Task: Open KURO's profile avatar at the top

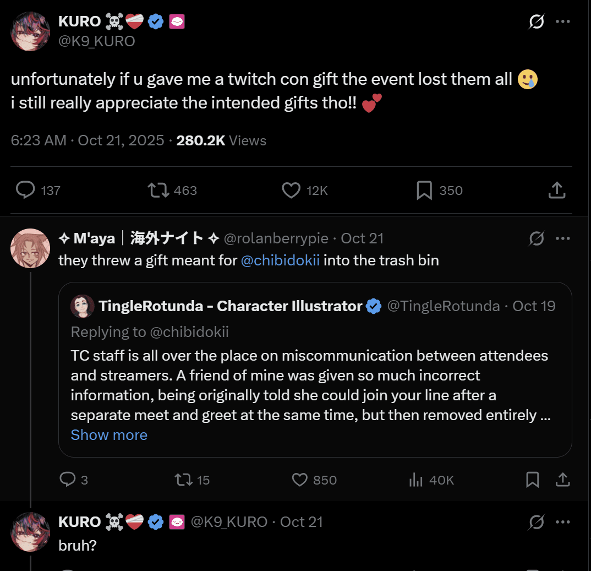Action: click(31, 31)
